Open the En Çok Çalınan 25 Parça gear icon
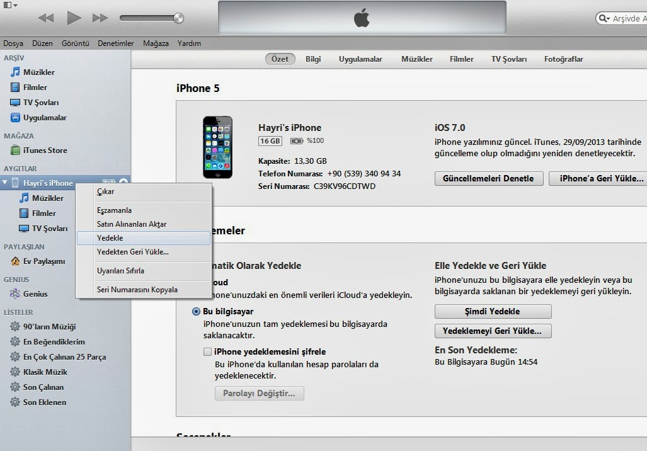647x451 pixels. click(15, 357)
